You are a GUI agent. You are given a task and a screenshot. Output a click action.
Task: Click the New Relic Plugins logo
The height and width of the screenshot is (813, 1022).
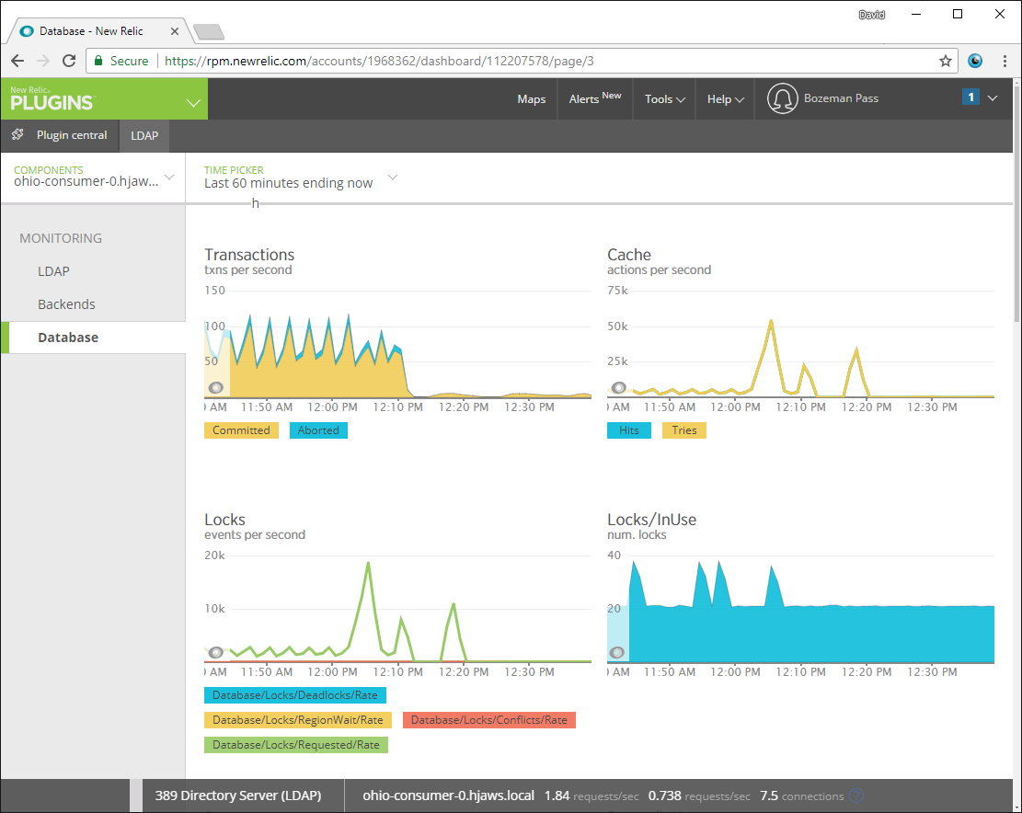tap(52, 99)
